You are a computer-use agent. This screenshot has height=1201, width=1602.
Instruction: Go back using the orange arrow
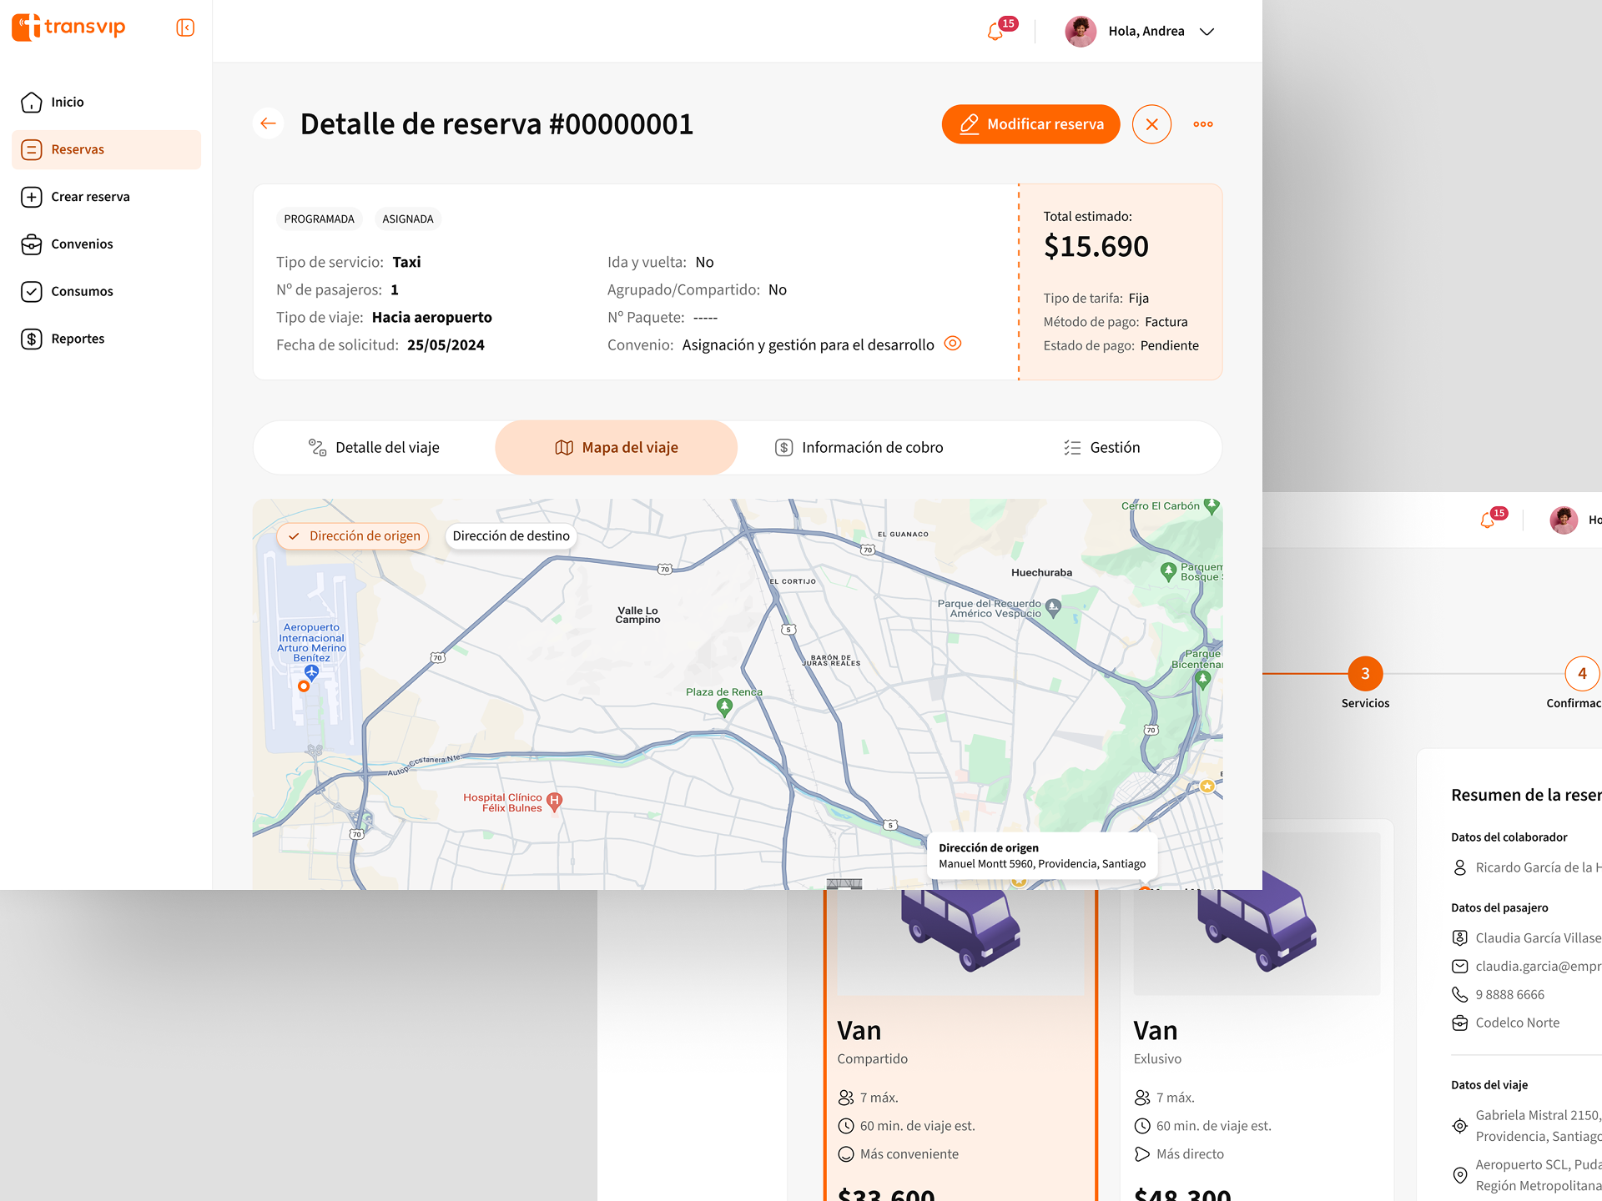(268, 124)
